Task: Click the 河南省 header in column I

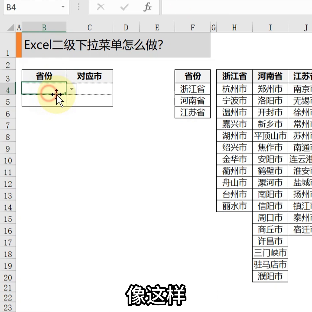Action: coord(270,76)
